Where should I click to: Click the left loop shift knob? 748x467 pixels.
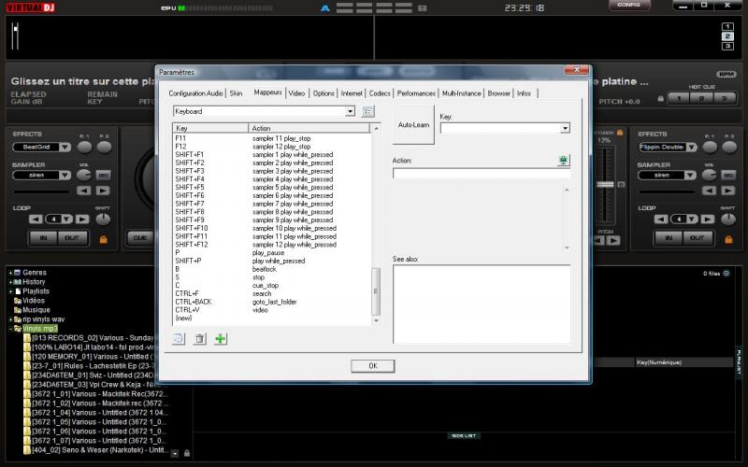coord(103,219)
